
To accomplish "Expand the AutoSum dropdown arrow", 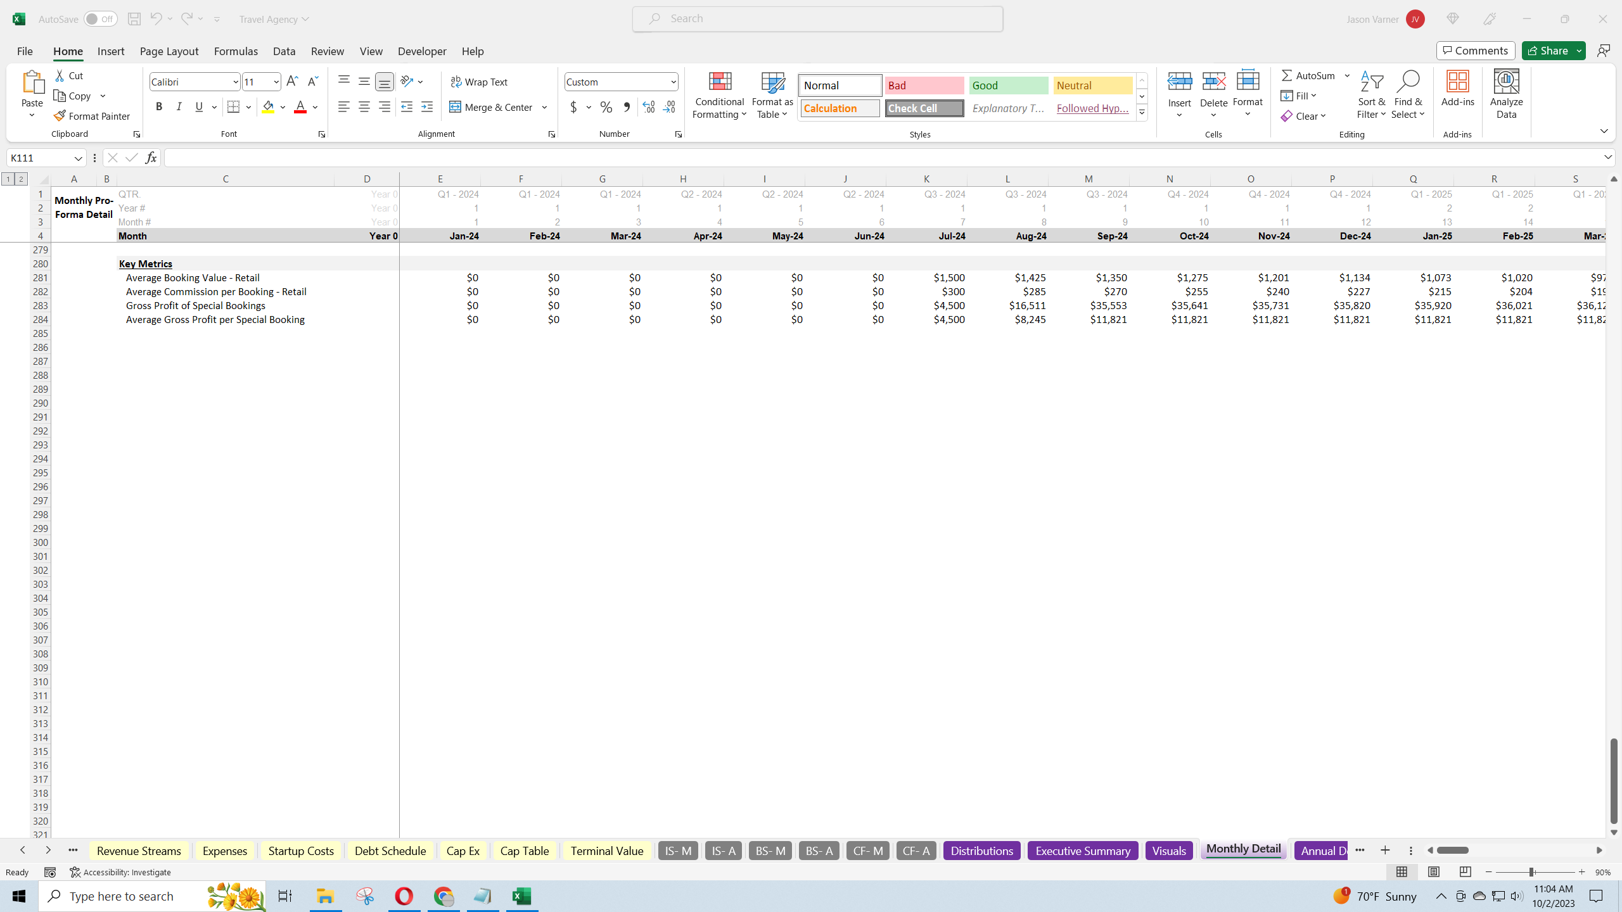I will point(1347,75).
